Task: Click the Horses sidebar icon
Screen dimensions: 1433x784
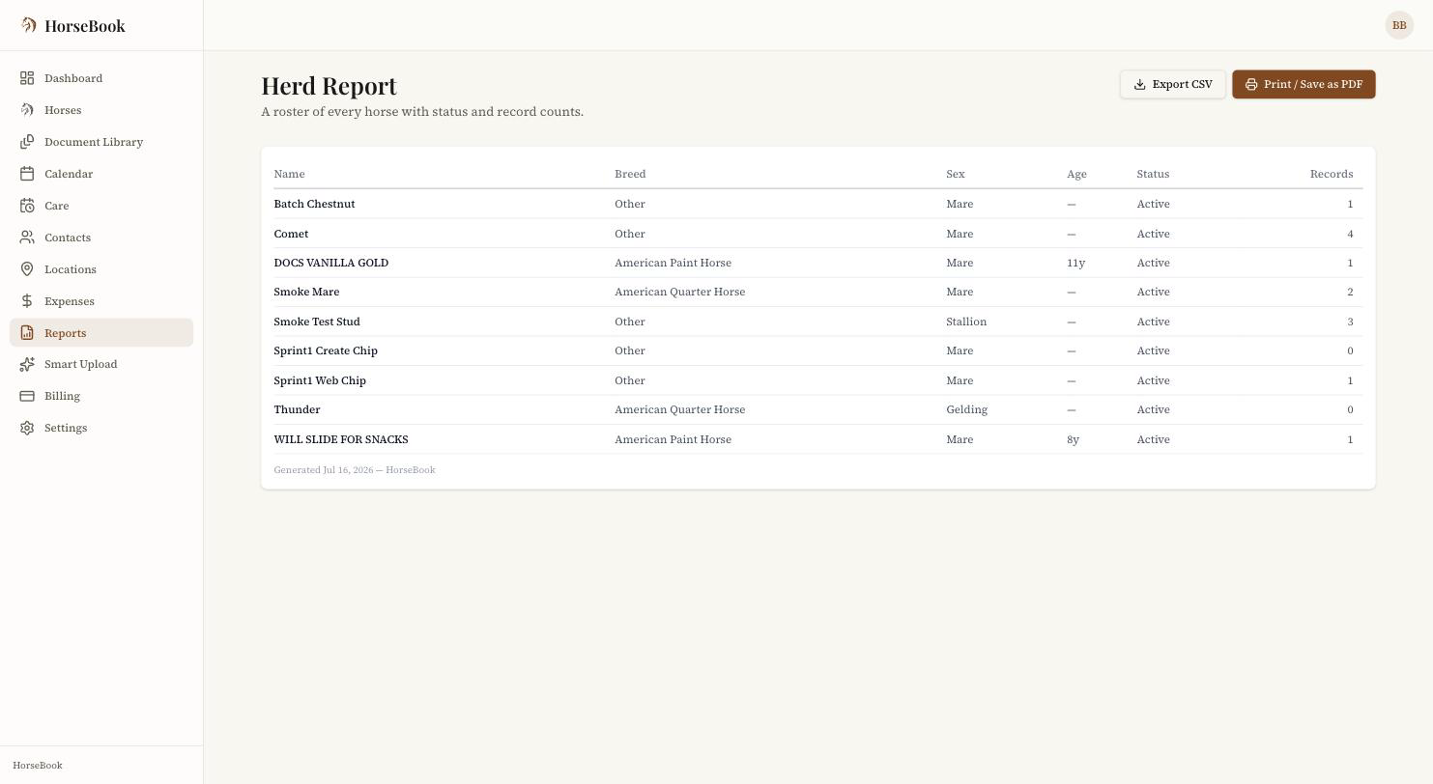Action: coord(27,110)
